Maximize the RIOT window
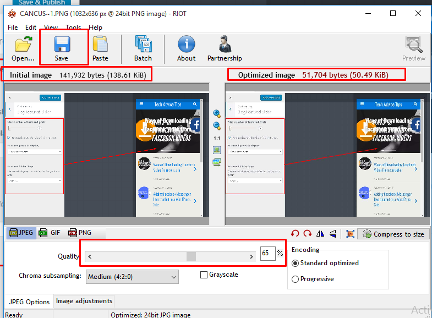The height and width of the screenshot is (318, 432). coord(393,13)
